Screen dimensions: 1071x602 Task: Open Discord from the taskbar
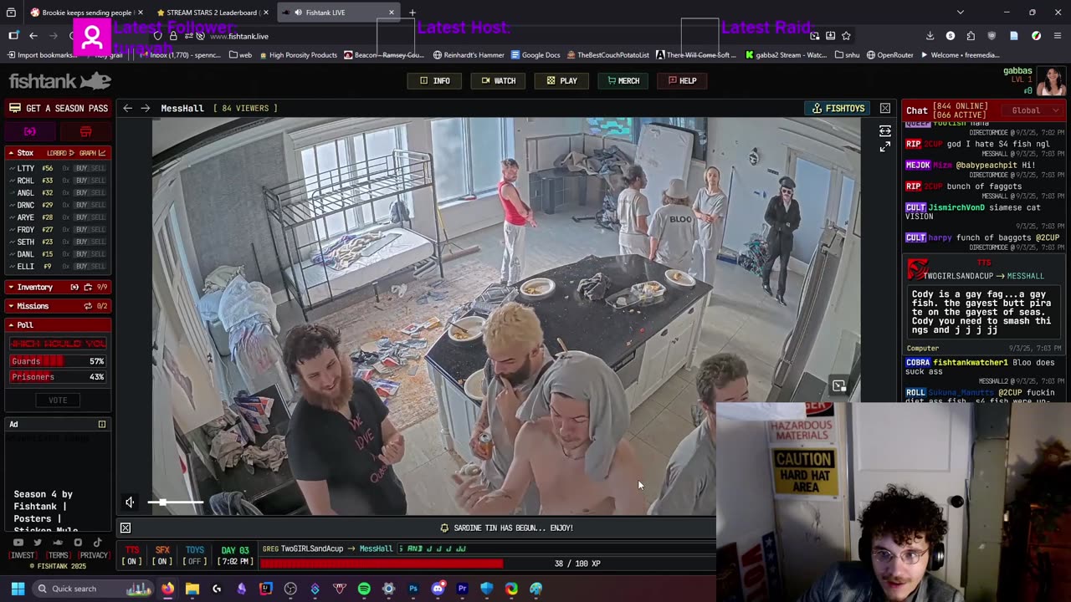tap(438, 589)
